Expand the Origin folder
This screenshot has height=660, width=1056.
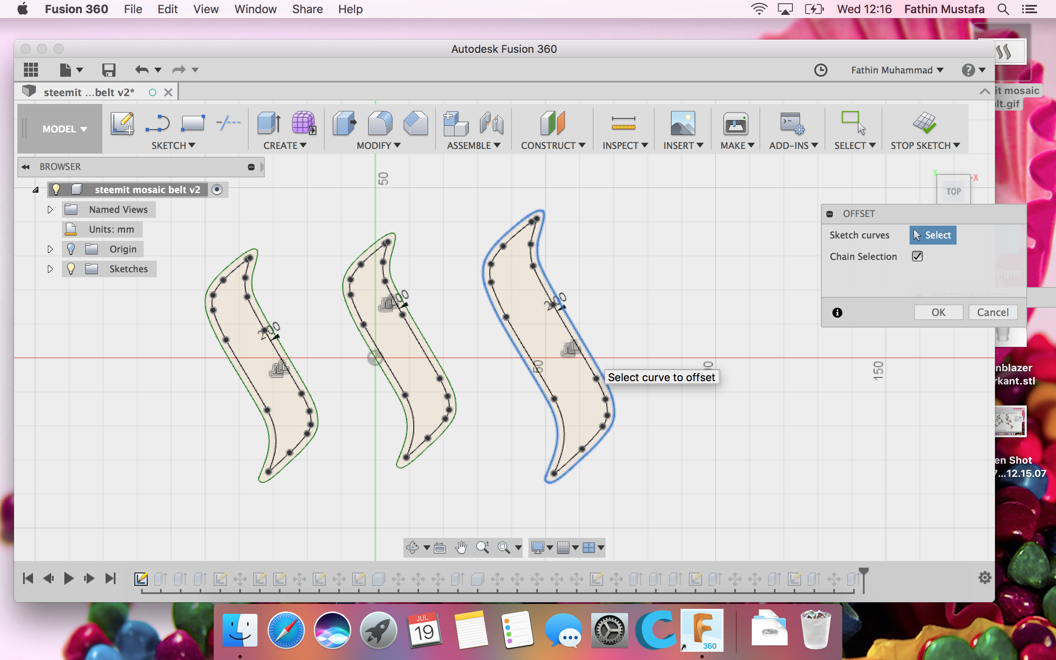pos(50,249)
